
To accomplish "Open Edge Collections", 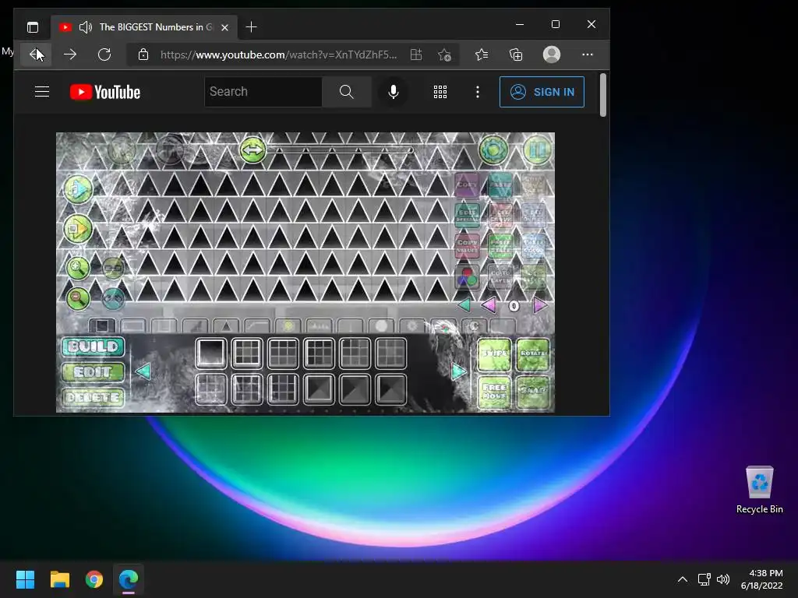I will coord(516,55).
